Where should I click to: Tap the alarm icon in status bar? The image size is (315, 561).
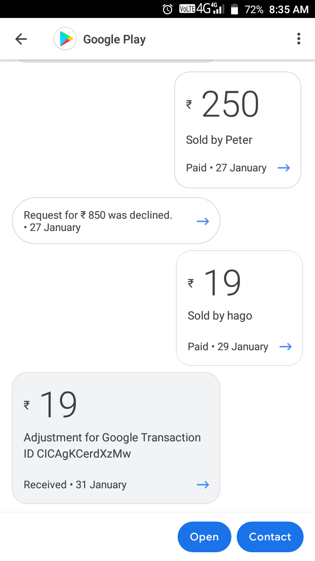(x=167, y=9)
